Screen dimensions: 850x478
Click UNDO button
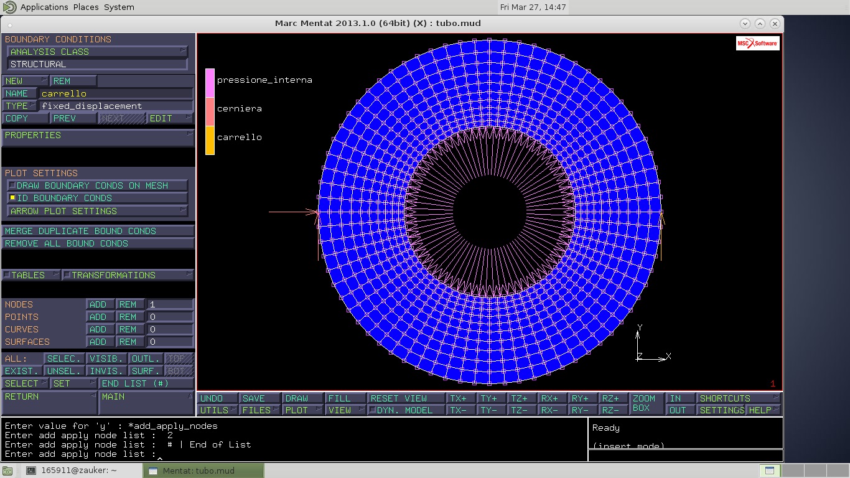(218, 398)
